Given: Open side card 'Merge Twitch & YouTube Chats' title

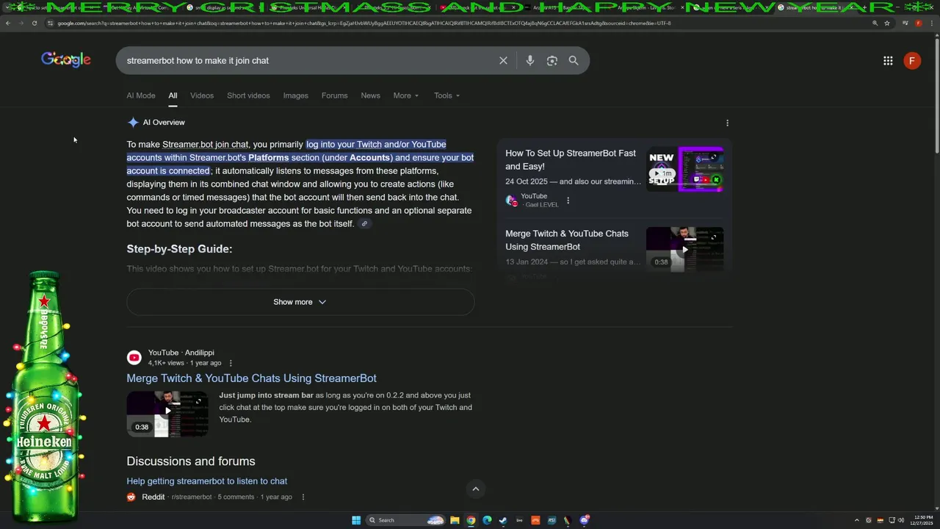Looking at the screenshot, I should point(567,240).
